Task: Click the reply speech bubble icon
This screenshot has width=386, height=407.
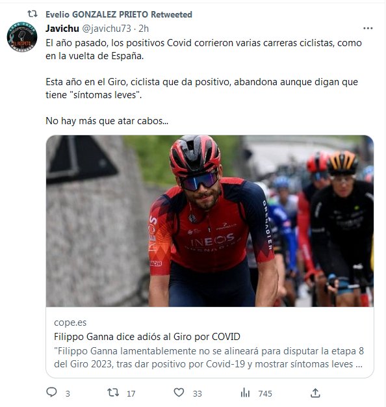Action: [51, 392]
